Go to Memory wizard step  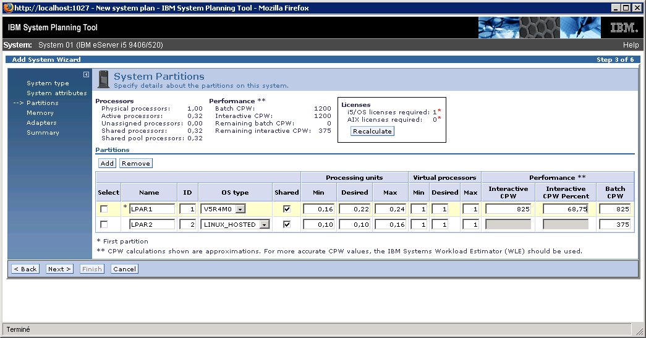coord(40,113)
